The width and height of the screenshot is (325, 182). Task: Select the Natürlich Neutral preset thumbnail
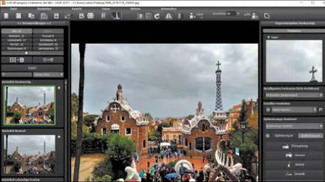click(29, 154)
